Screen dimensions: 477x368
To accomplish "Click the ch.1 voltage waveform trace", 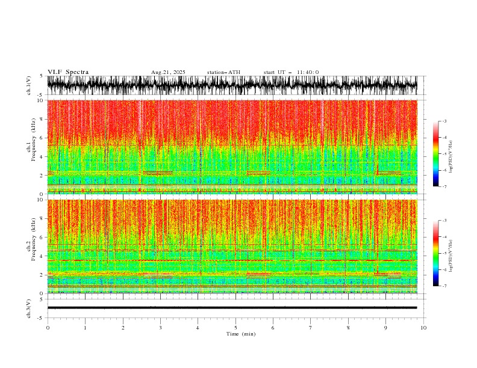I will coord(232,85).
